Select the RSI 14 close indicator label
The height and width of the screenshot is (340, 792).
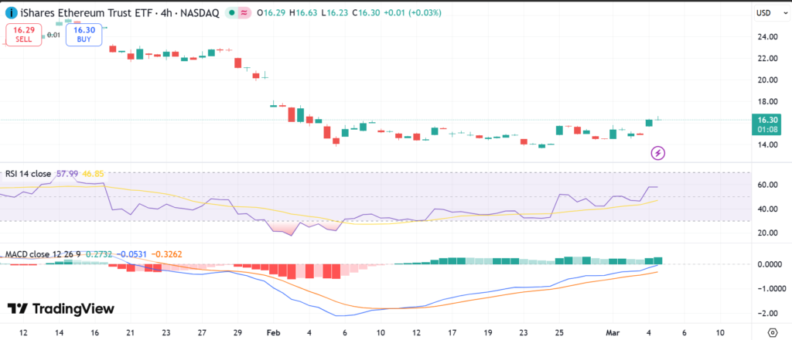[x=29, y=174]
